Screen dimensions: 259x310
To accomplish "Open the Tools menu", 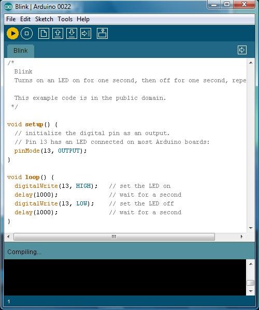I will 65,19.
